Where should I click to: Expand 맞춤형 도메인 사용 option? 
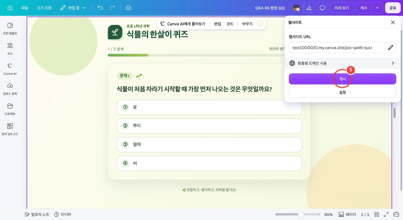[342, 63]
